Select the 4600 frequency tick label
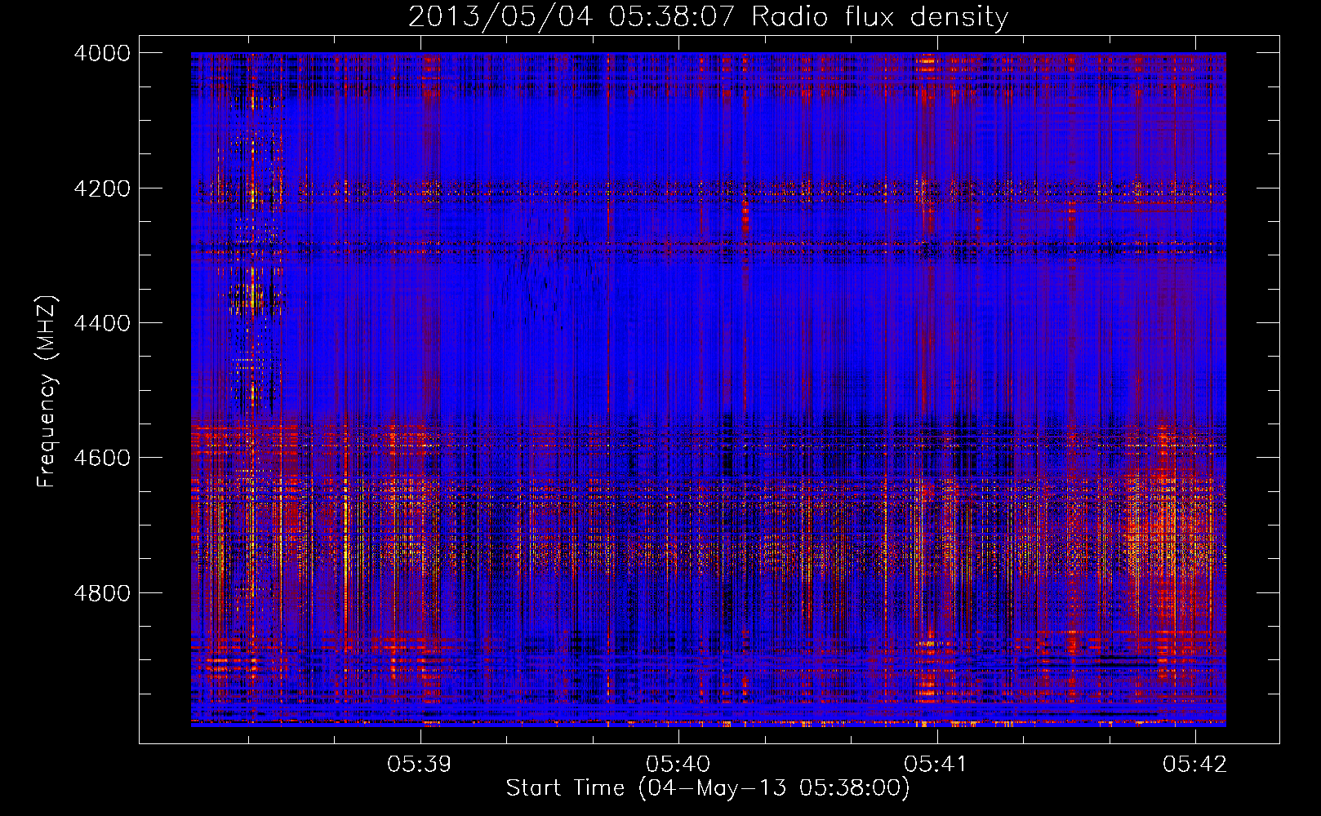Screen dimensions: 1321x816 click(x=102, y=458)
